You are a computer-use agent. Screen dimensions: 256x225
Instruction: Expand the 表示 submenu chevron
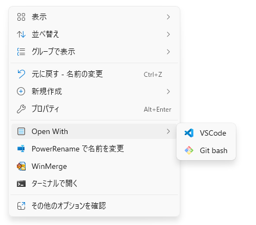(x=168, y=17)
